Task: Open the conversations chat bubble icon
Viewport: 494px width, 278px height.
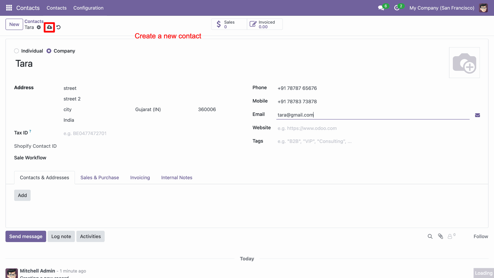Action: pyautogui.click(x=381, y=8)
